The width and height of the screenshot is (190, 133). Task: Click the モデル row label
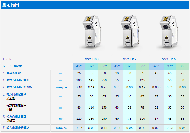[7, 59]
